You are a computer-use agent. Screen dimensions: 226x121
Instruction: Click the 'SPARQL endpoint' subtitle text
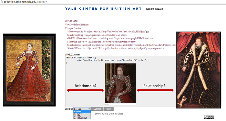pos(155,9)
